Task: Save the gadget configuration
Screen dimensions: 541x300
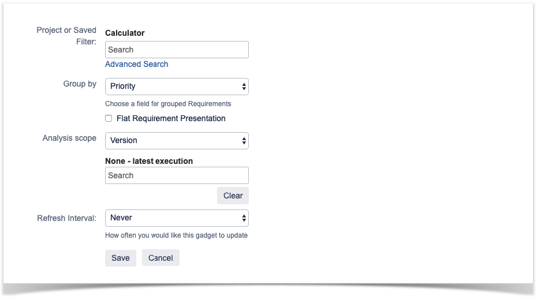Action: tap(121, 258)
